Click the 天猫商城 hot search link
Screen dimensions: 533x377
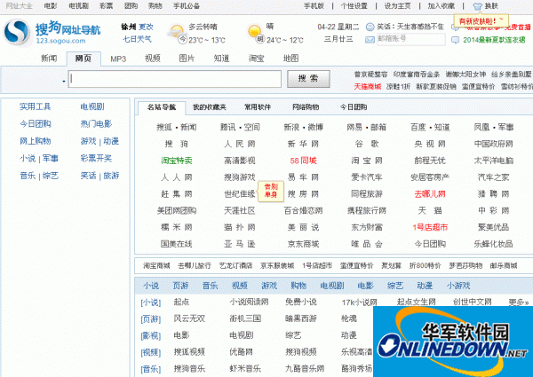click(368, 87)
